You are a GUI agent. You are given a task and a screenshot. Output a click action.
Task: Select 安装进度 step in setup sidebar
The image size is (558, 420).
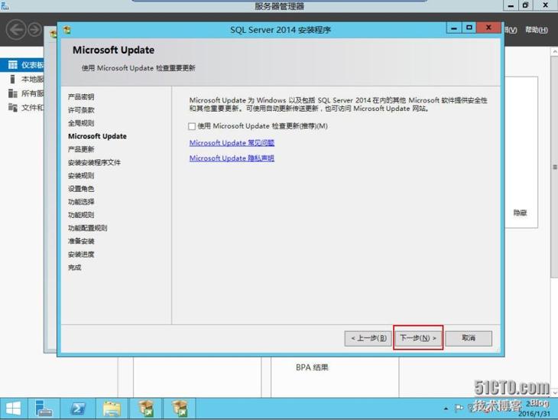point(81,254)
